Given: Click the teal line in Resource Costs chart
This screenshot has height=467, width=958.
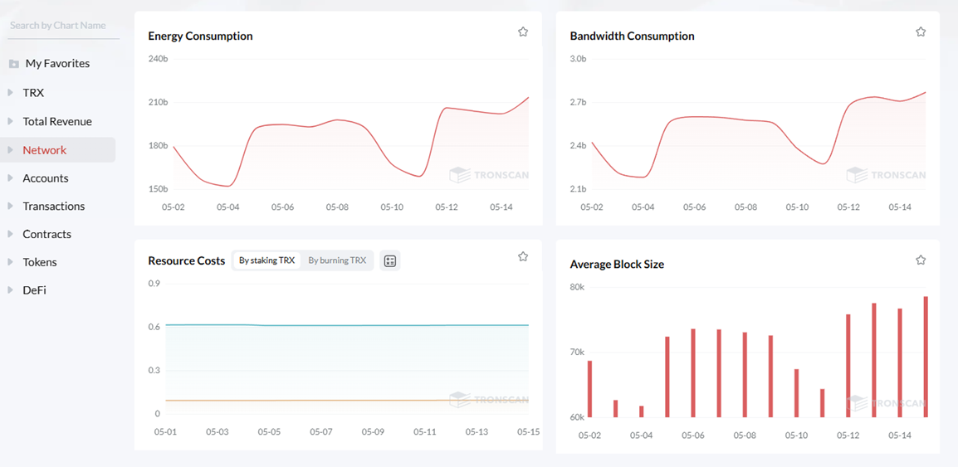Looking at the screenshot, I should pos(346,325).
